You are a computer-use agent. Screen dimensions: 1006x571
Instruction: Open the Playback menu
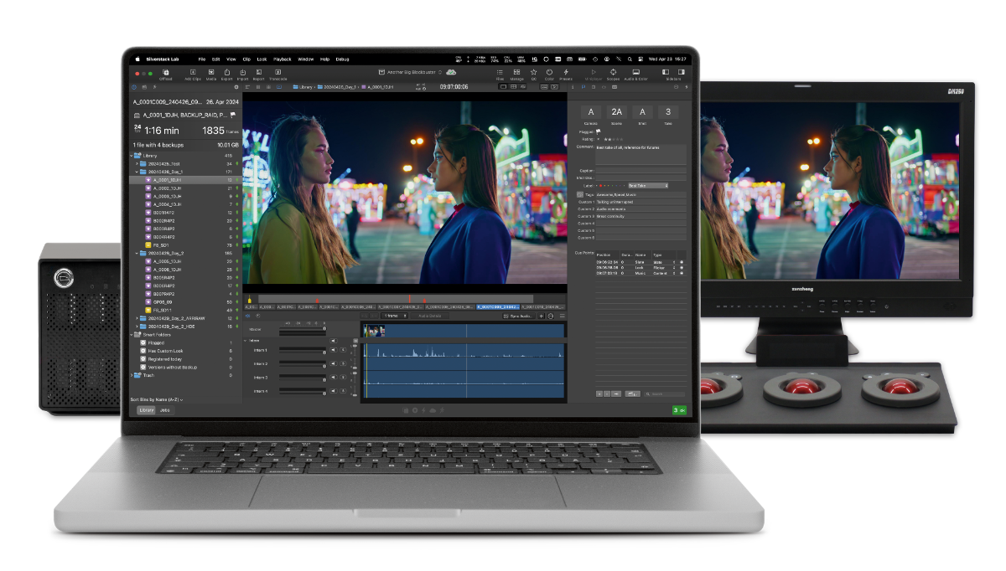[x=282, y=59]
